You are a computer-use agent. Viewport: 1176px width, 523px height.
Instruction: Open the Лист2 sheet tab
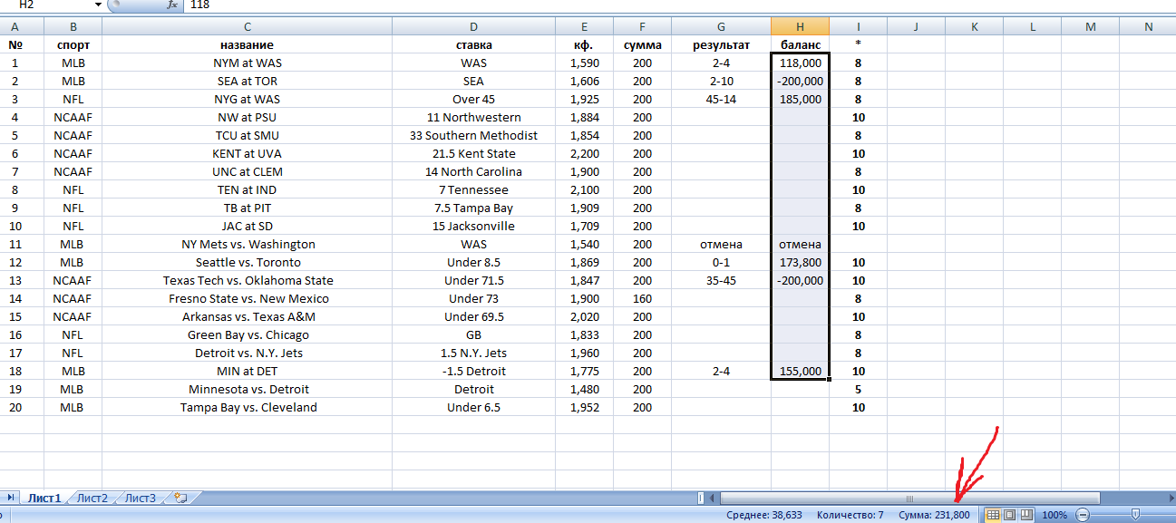click(92, 498)
